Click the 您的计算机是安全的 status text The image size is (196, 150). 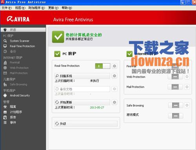pos(83,35)
